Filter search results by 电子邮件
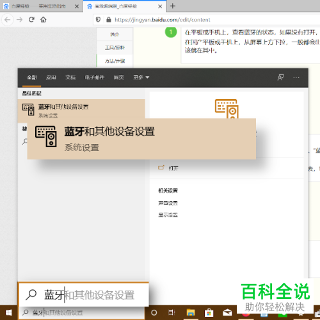Image resolution: width=320 pixels, height=320 pixels. pos(95,77)
